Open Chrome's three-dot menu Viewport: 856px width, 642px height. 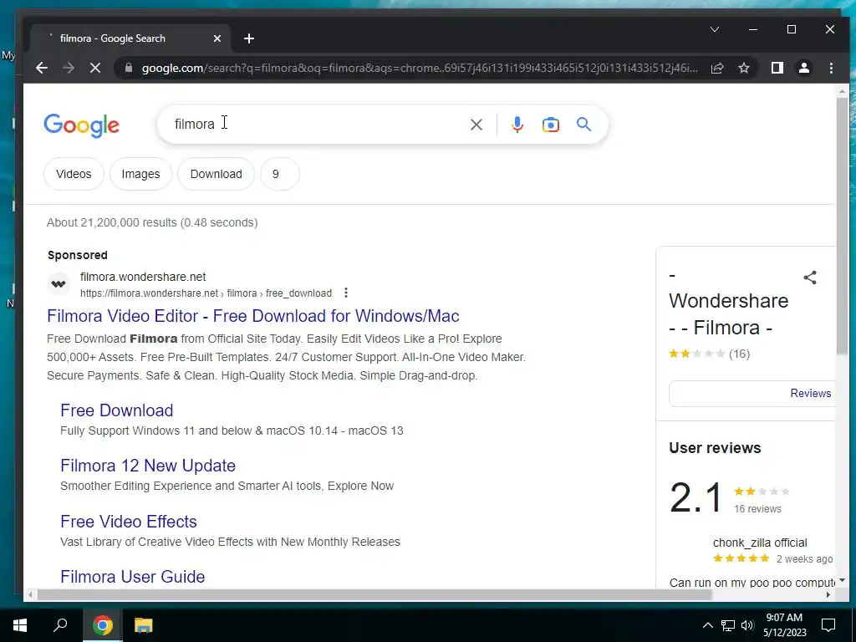(x=831, y=68)
